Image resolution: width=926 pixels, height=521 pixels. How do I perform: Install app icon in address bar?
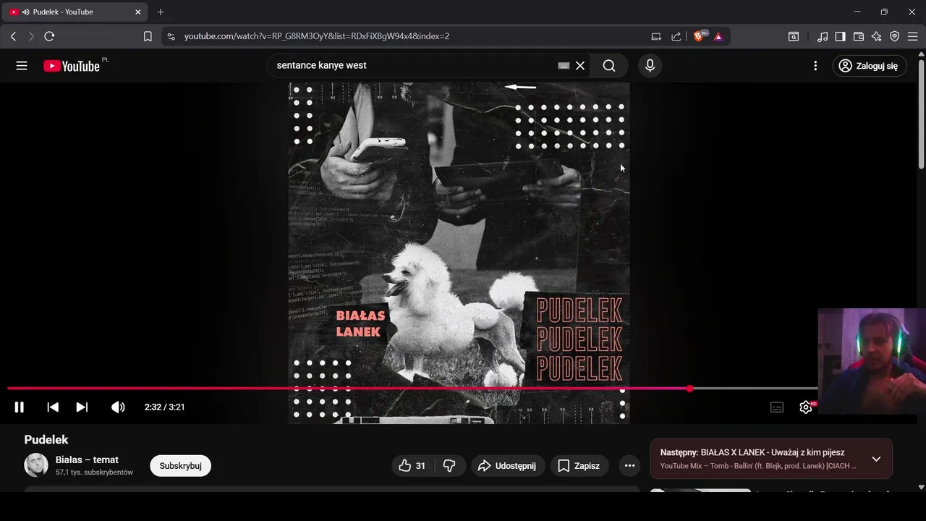click(x=656, y=36)
